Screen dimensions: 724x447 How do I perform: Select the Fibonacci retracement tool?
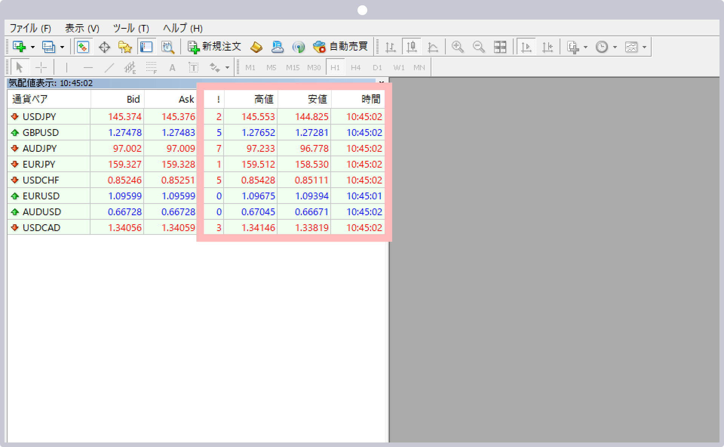coord(151,68)
